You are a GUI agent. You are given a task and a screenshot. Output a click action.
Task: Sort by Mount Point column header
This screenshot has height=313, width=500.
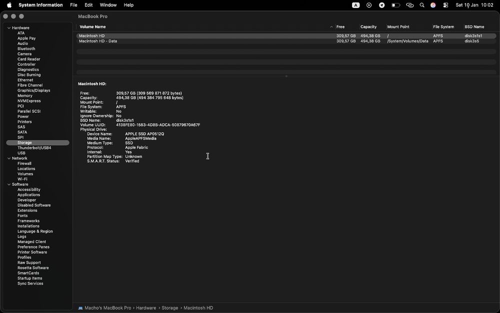coord(398,27)
